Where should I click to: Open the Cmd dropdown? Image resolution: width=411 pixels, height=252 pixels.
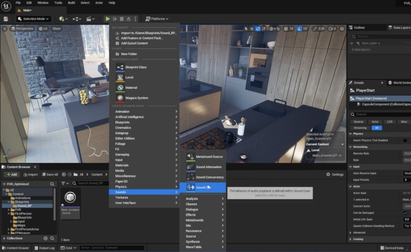point(68,248)
